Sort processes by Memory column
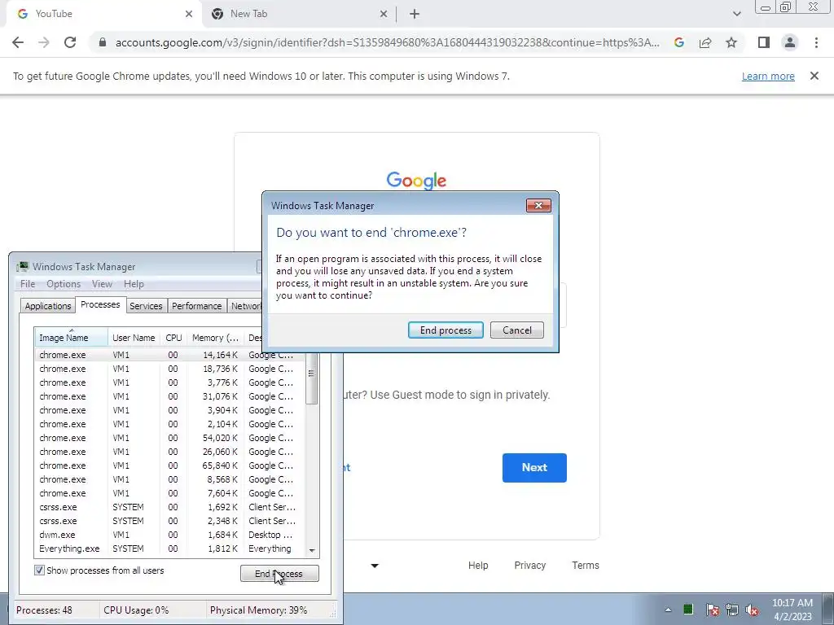Viewport: 834px width, 625px height. (215, 338)
